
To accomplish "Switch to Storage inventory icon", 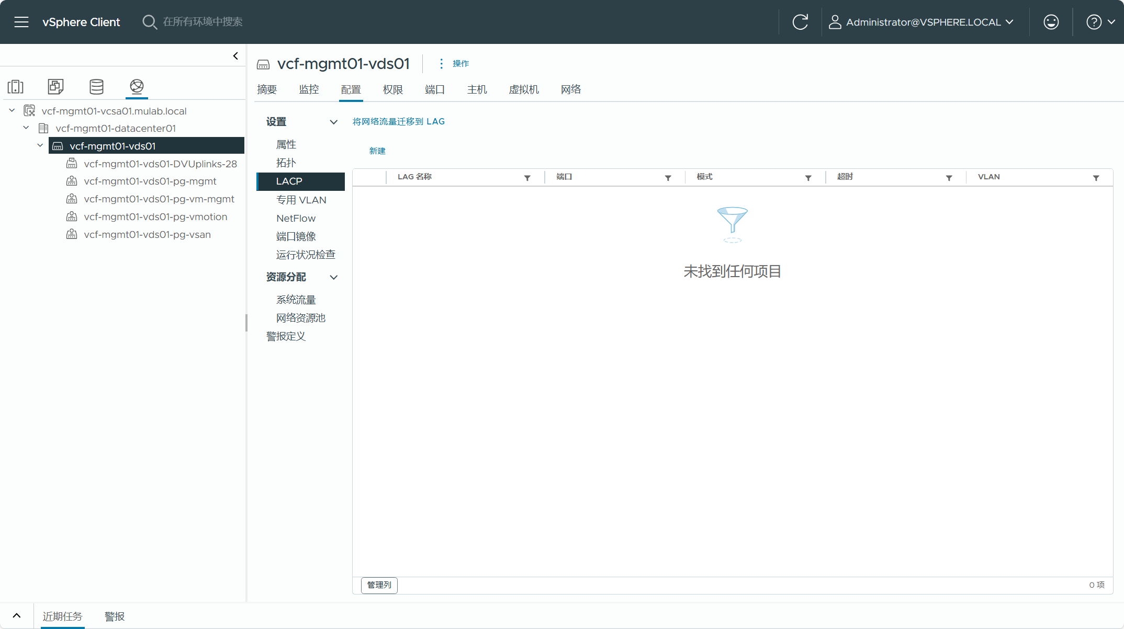I will coord(96,86).
